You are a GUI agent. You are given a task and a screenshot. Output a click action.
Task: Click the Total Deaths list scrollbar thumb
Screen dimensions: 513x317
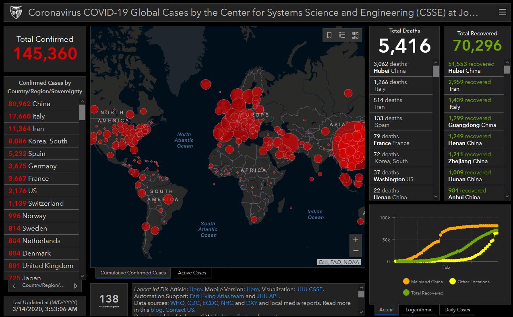436,71
